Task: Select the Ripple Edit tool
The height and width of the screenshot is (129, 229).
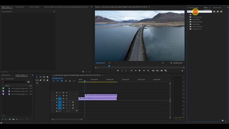Action: click(x=44, y=77)
